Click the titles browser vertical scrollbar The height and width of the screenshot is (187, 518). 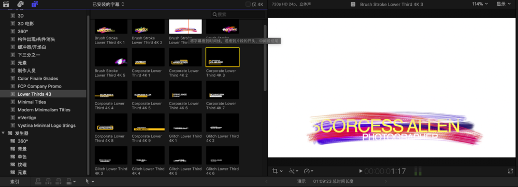[265, 58]
